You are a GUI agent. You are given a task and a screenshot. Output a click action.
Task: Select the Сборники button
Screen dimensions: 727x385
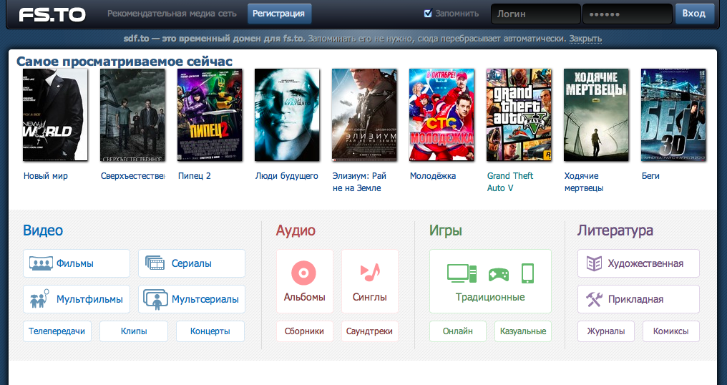click(x=305, y=331)
